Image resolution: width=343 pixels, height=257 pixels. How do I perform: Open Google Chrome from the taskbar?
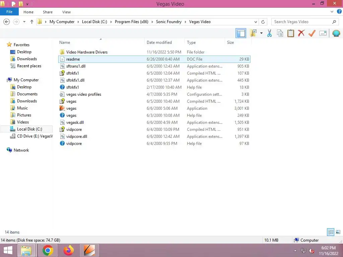tap(48, 250)
